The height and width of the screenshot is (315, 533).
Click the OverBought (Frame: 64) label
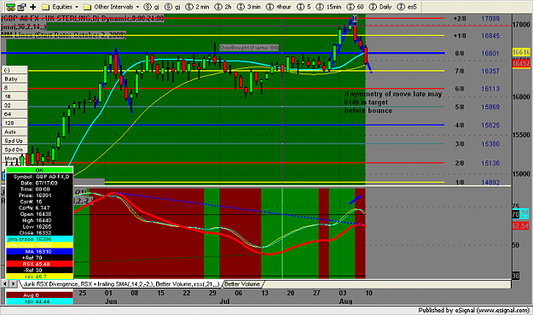(x=249, y=48)
